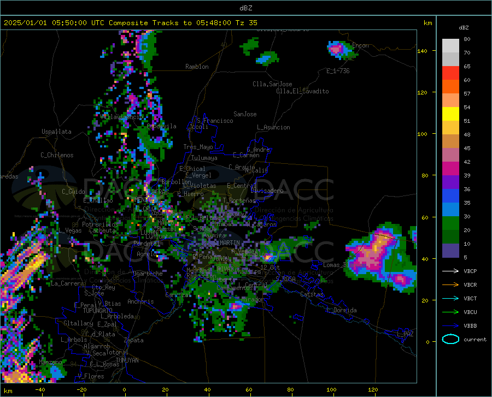This screenshot has height=397, width=492.
Task: Click the dBZ title at top
Action: 245,8
